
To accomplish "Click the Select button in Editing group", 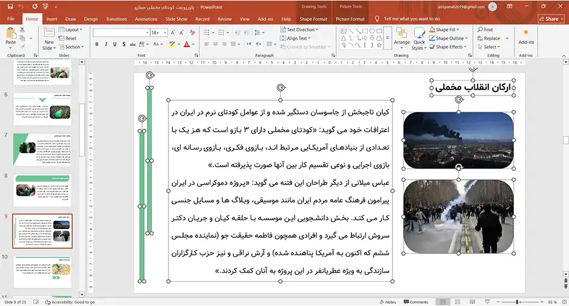I will pos(489,47).
